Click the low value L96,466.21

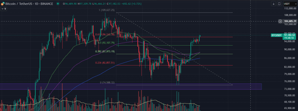tap(99, 4)
